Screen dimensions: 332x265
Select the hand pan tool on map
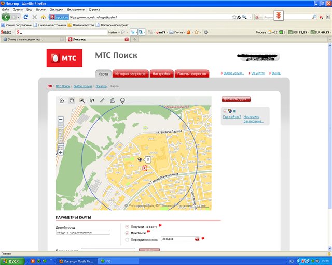[72, 100]
